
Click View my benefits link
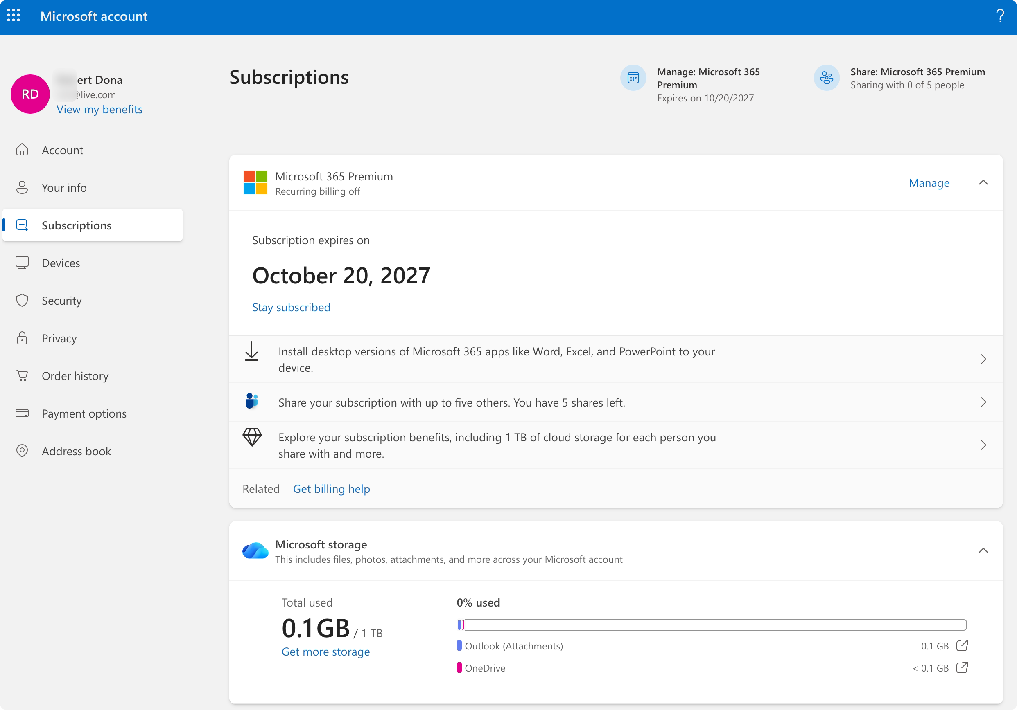(x=99, y=109)
